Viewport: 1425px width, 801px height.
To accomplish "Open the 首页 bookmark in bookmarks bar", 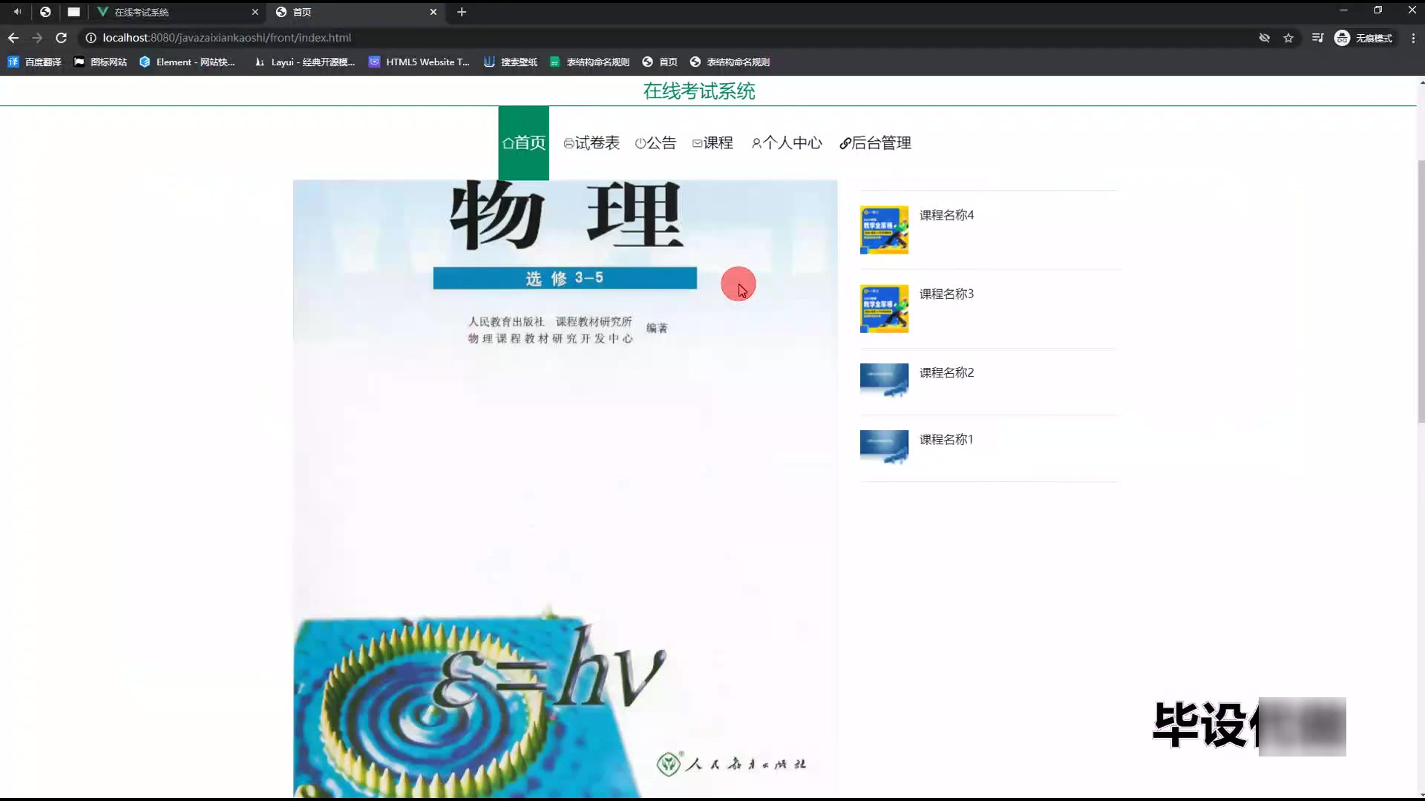I will [660, 62].
